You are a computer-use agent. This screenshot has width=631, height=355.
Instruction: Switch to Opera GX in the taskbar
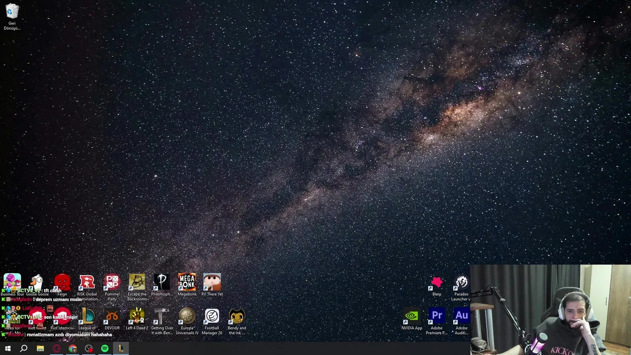point(56,349)
